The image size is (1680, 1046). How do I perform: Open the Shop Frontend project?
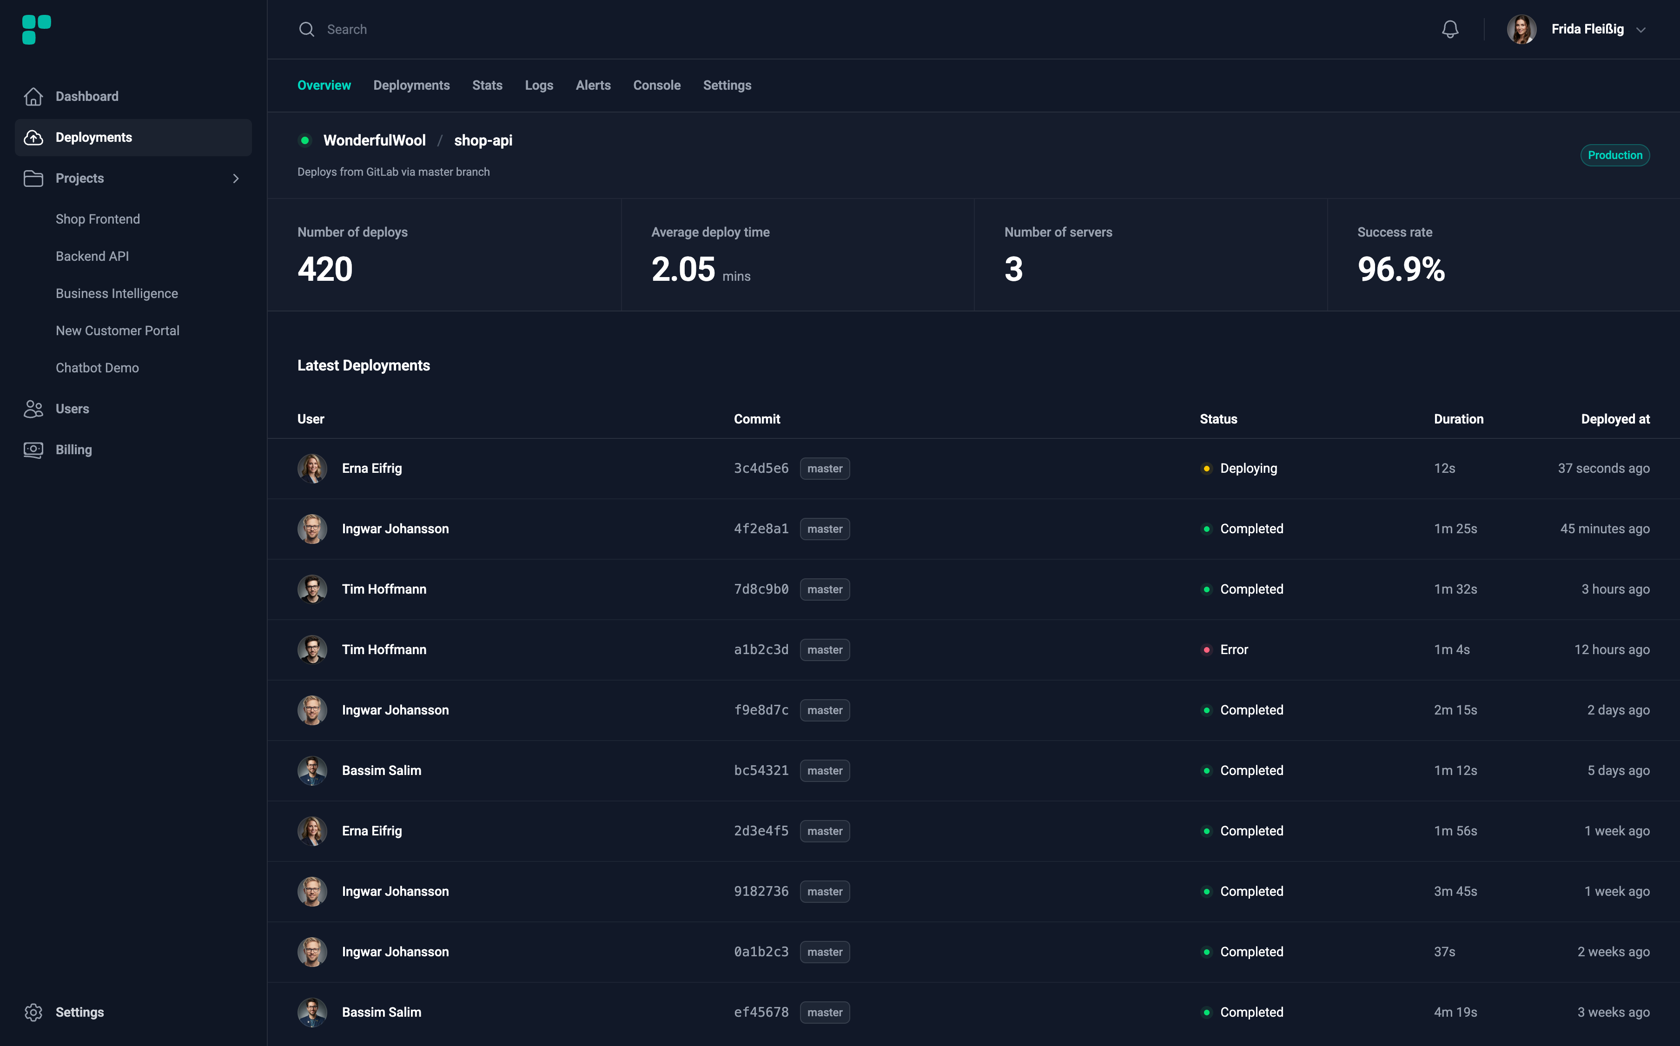(x=98, y=218)
